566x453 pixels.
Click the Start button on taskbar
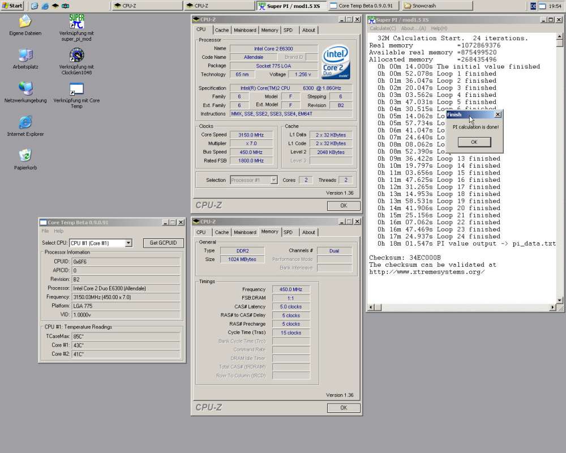(12, 6)
